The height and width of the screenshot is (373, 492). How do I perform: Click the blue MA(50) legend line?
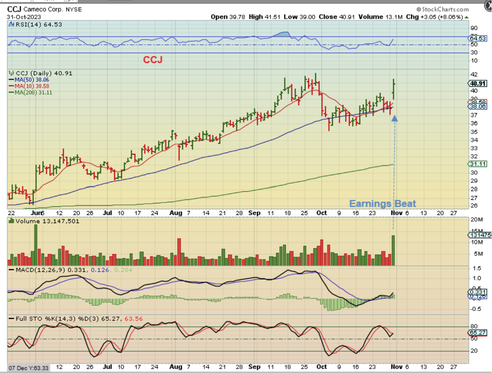point(12,80)
